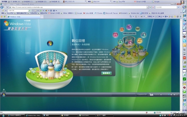Viewport: 187px width, 117px height.
Task: Click the Print icon in command bar
Action: click(x=141, y=17)
